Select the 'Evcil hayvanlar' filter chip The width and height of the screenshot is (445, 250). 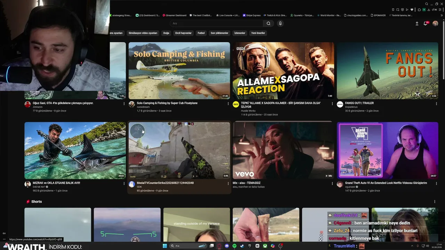pyautogui.click(x=184, y=33)
